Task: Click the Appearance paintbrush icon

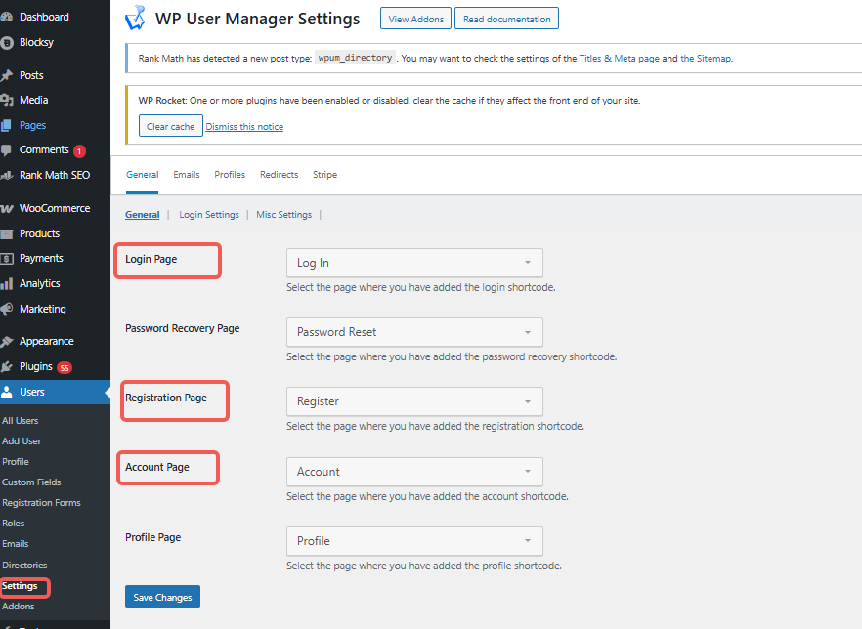Action: [x=7, y=342]
